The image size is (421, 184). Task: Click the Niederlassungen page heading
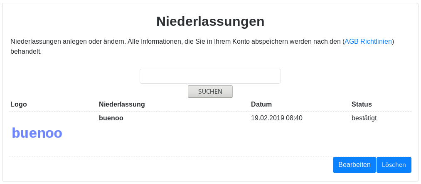(x=210, y=21)
